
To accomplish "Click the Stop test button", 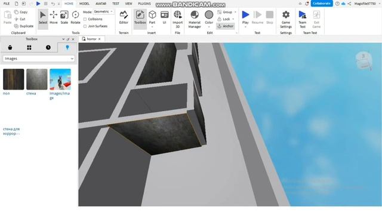I will tap(269, 17).
